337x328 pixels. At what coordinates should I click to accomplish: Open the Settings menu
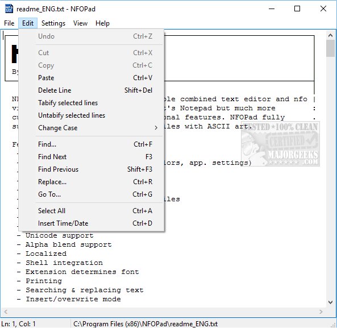click(x=53, y=23)
